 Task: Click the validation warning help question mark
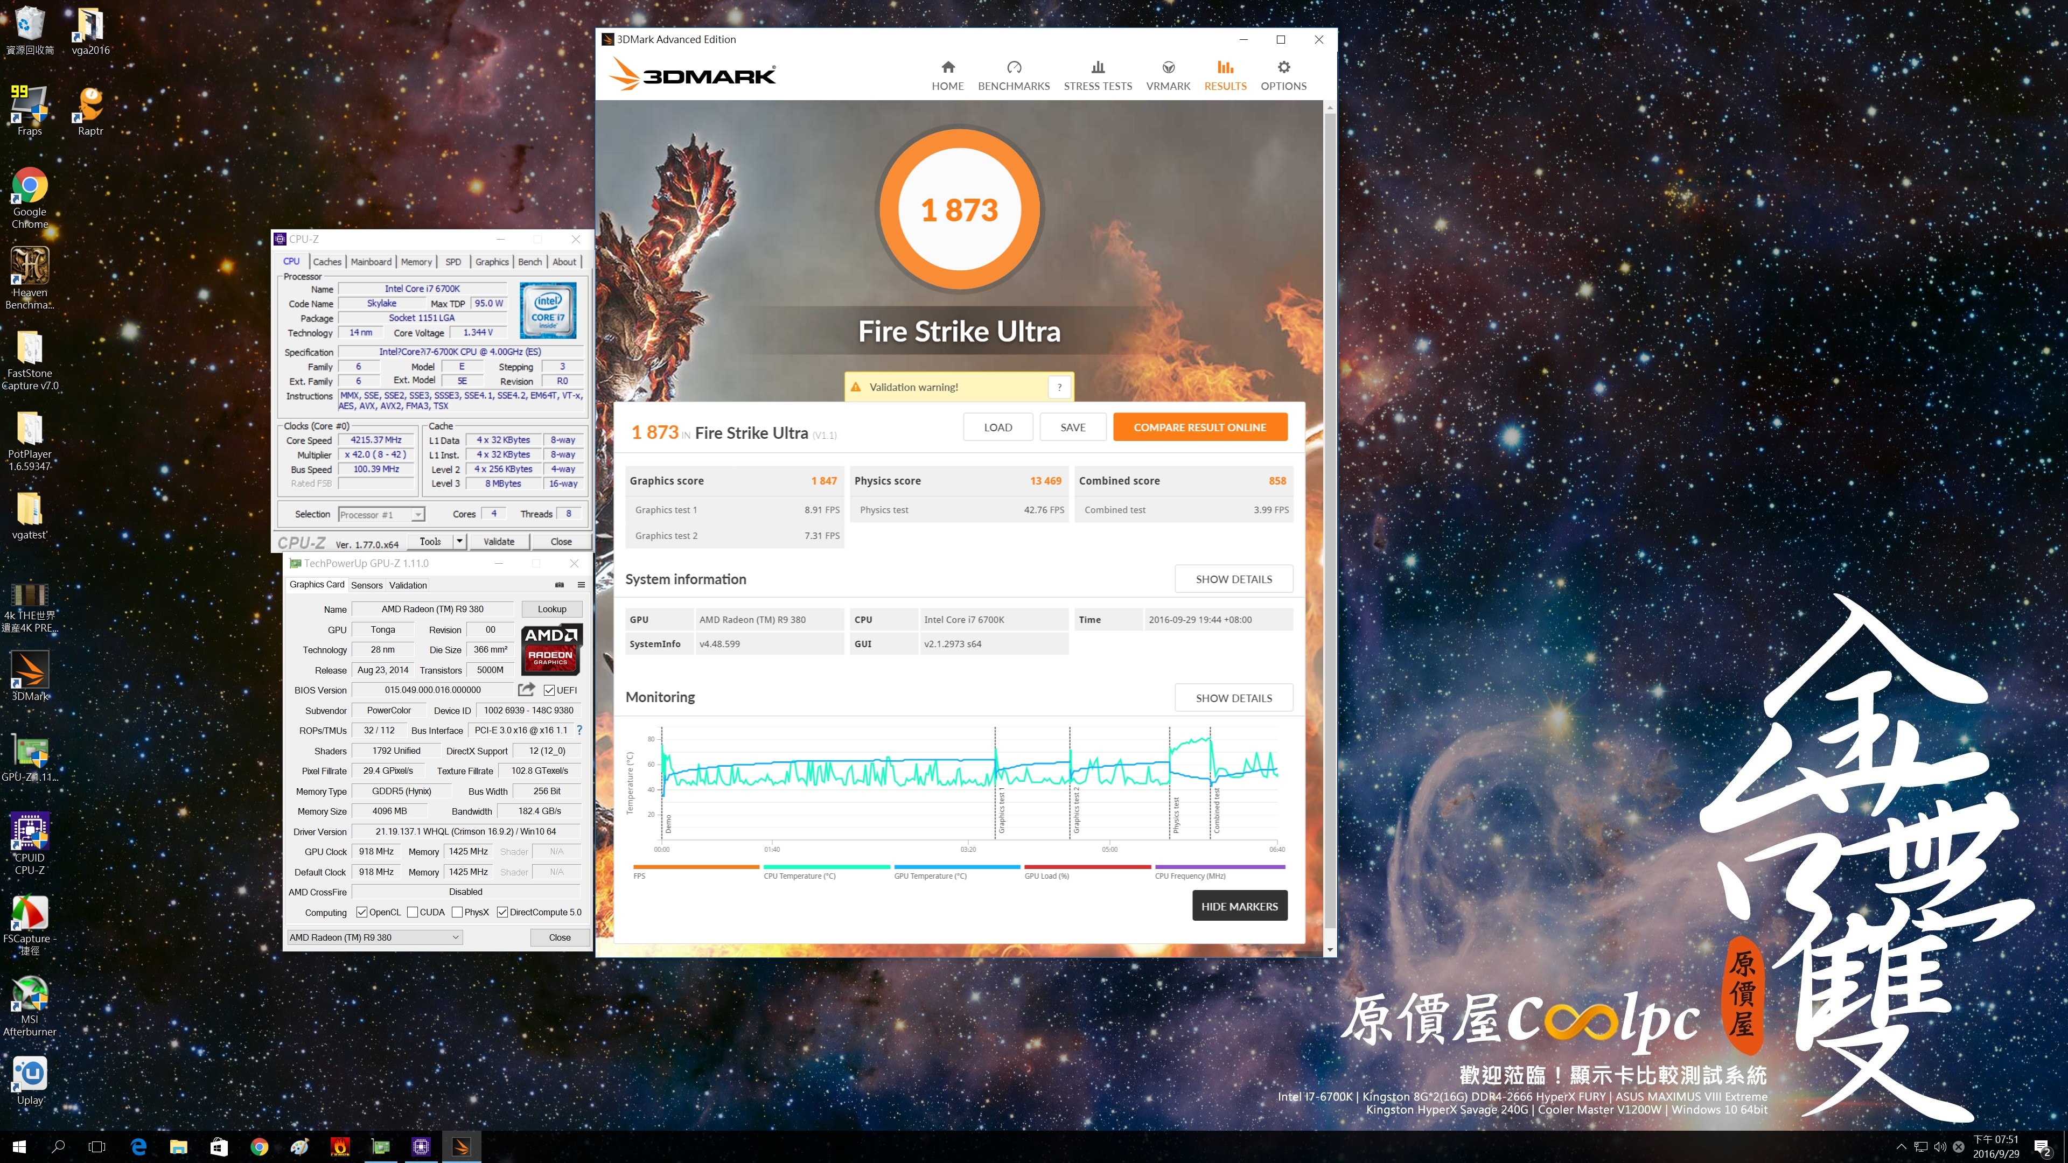(x=1059, y=387)
